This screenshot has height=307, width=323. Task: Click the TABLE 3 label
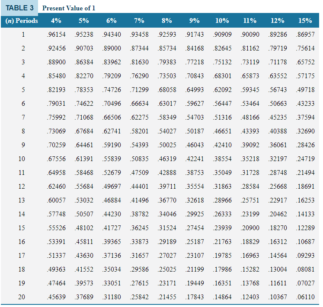(19, 8)
